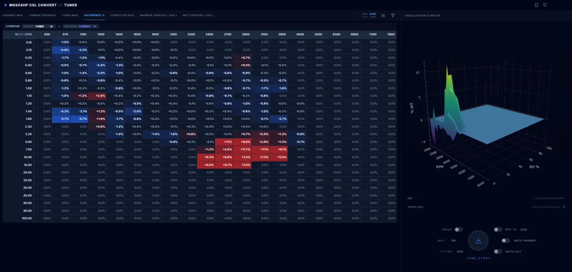
Task: Toggle the WOT TH switch
Action: (x=498, y=229)
